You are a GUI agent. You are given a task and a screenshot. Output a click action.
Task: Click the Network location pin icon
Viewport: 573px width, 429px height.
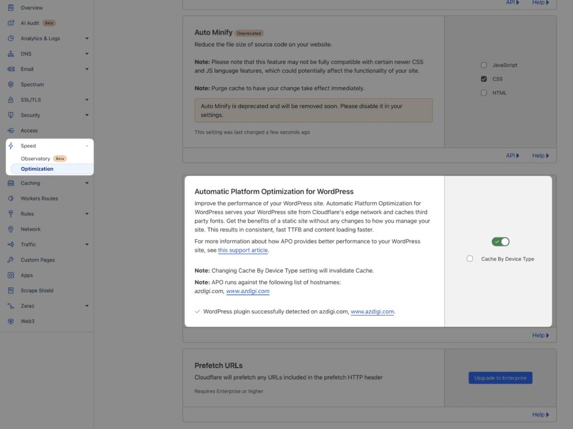tap(11, 229)
